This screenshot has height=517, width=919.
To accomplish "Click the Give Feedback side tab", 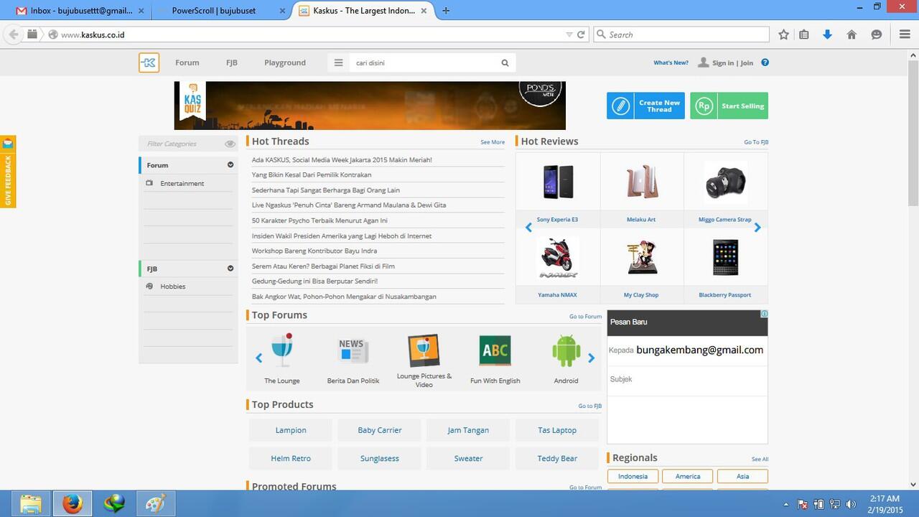I will click(8, 172).
